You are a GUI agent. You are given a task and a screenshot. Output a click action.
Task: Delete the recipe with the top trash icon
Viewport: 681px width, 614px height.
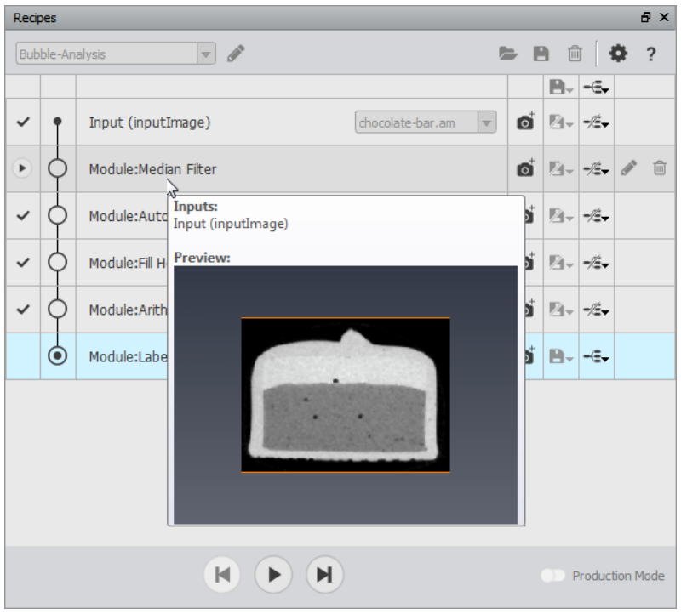(575, 54)
